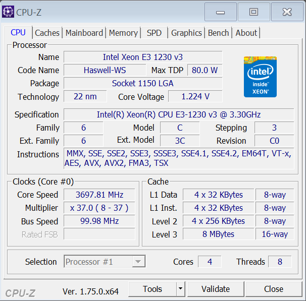Close the window with the X button
The image size is (306, 301).
point(287,12)
